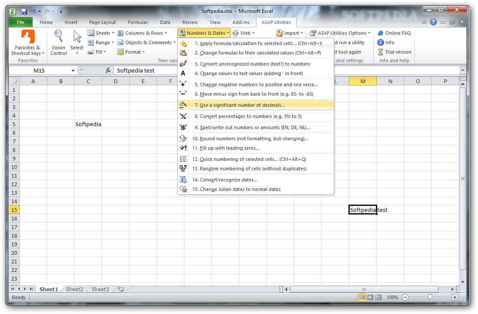The height and width of the screenshot is (314, 478).
Task: Click the Excel help question mark icon
Action: coord(433,22)
